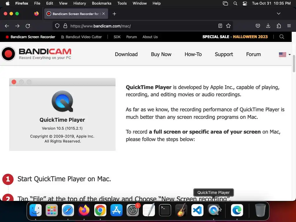Open the Help menu
The width and height of the screenshot is (296, 222).
point(156,3)
